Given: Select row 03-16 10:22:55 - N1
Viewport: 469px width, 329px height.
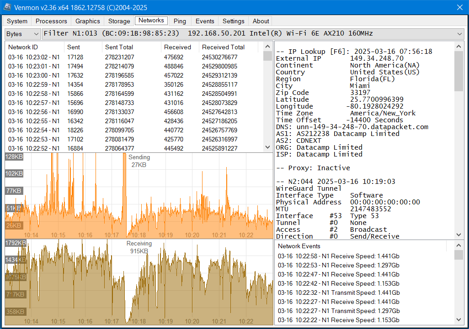Looking at the screenshot, I should pos(134,121).
